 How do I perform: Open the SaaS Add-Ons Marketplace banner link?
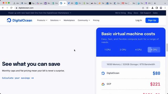pyautogui.click(x=40, y=13)
